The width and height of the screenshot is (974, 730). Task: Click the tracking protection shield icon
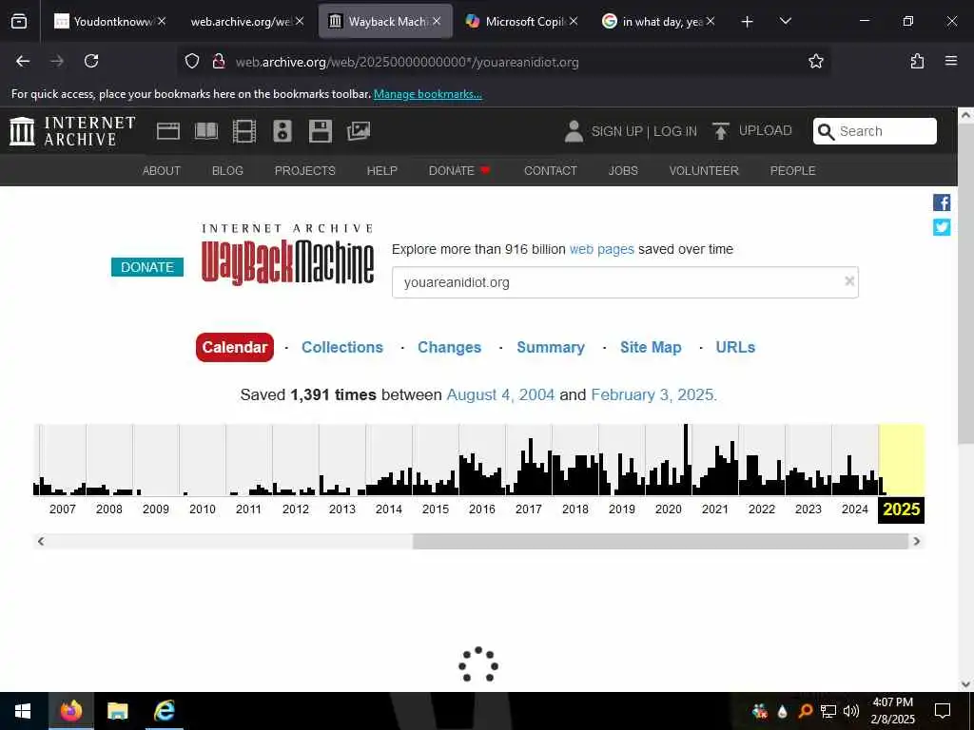pos(192,61)
